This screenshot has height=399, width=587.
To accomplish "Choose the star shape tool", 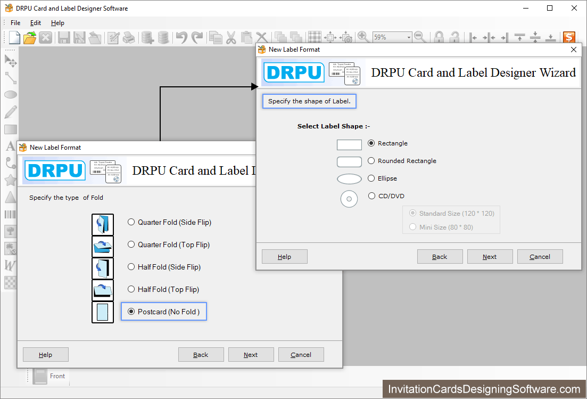I will coord(11,180).
